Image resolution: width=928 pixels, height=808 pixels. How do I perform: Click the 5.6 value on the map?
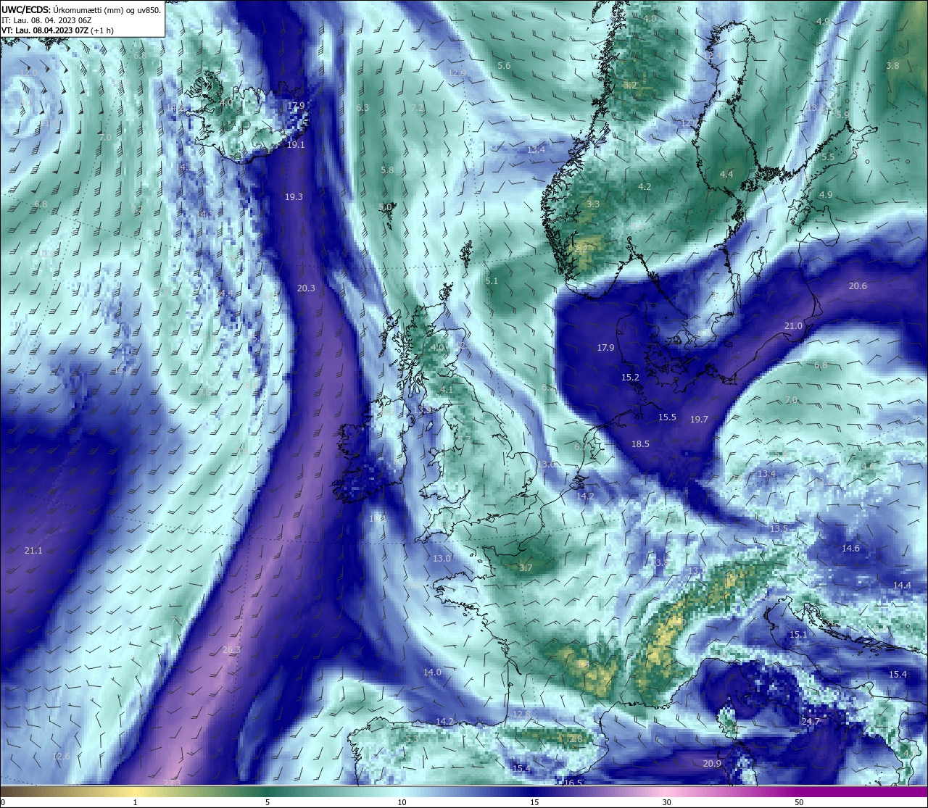(x=504, y=66)
